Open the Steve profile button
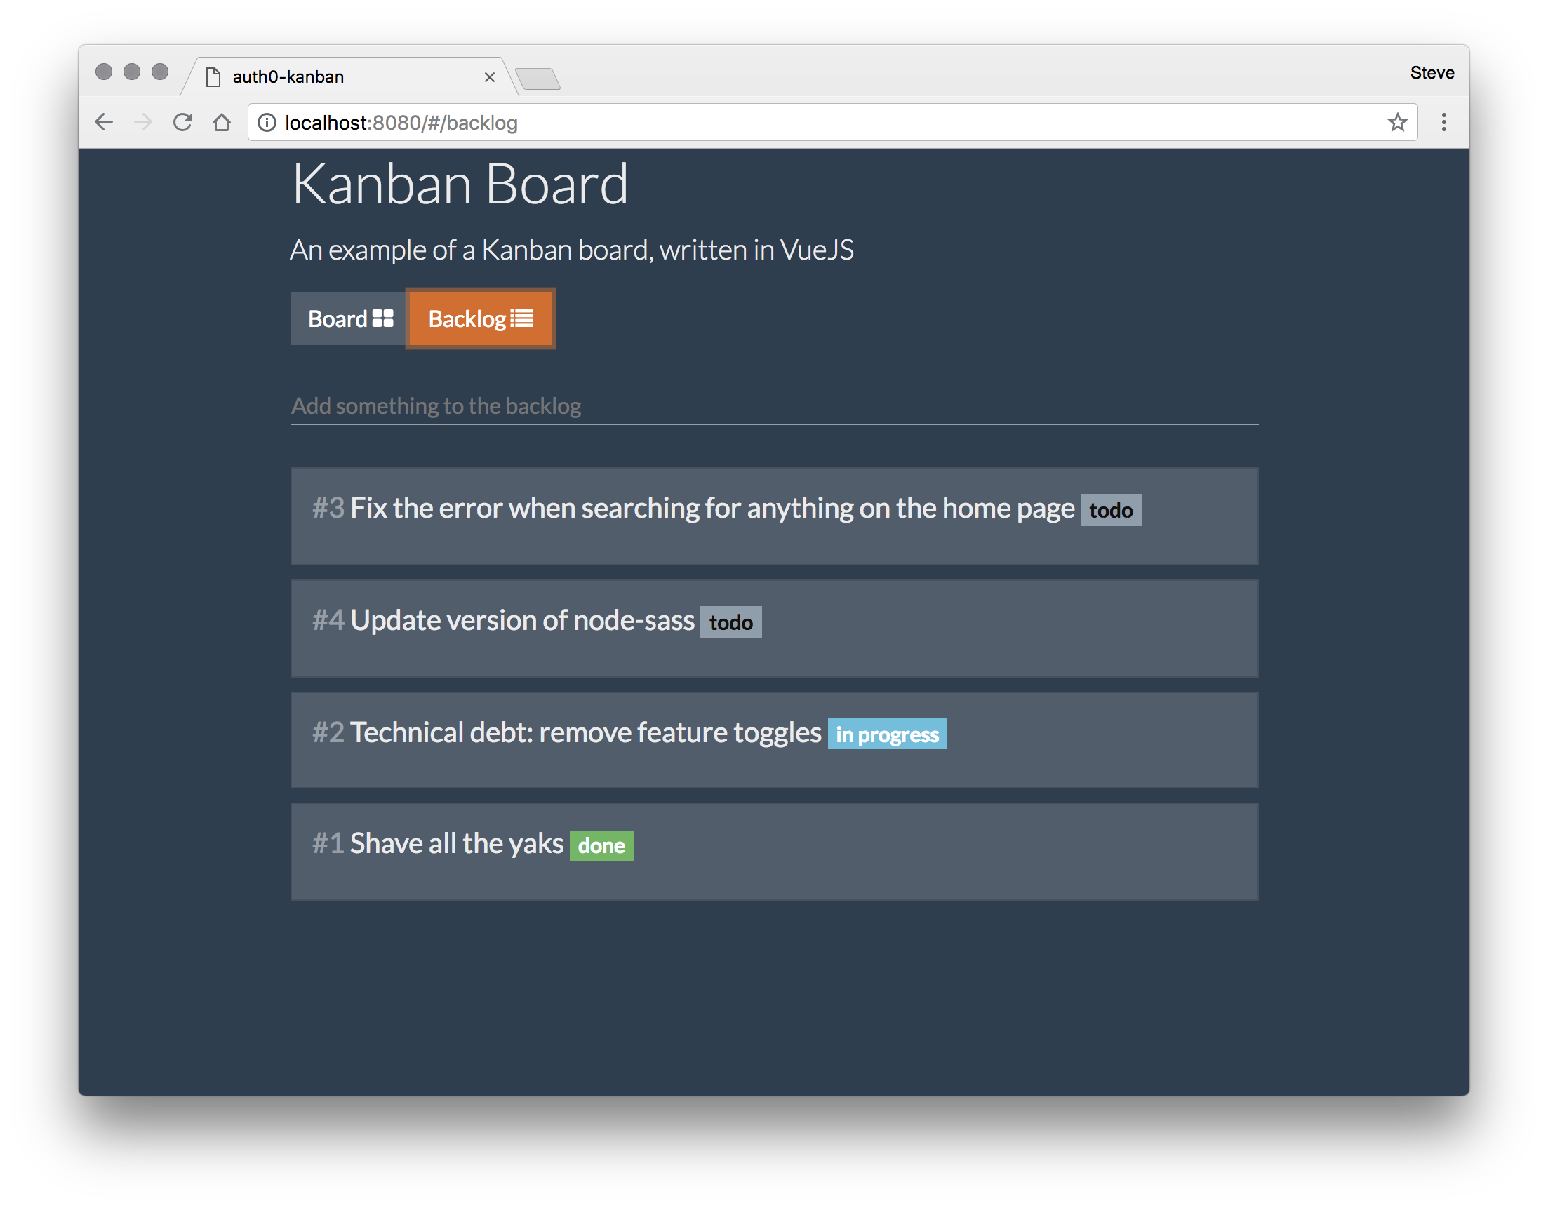Image resolution: width=1548 pixels, height=1208 pixels. click(x=1431, y=73)
